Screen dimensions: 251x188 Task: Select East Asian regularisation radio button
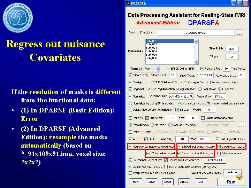coord(200,89)
